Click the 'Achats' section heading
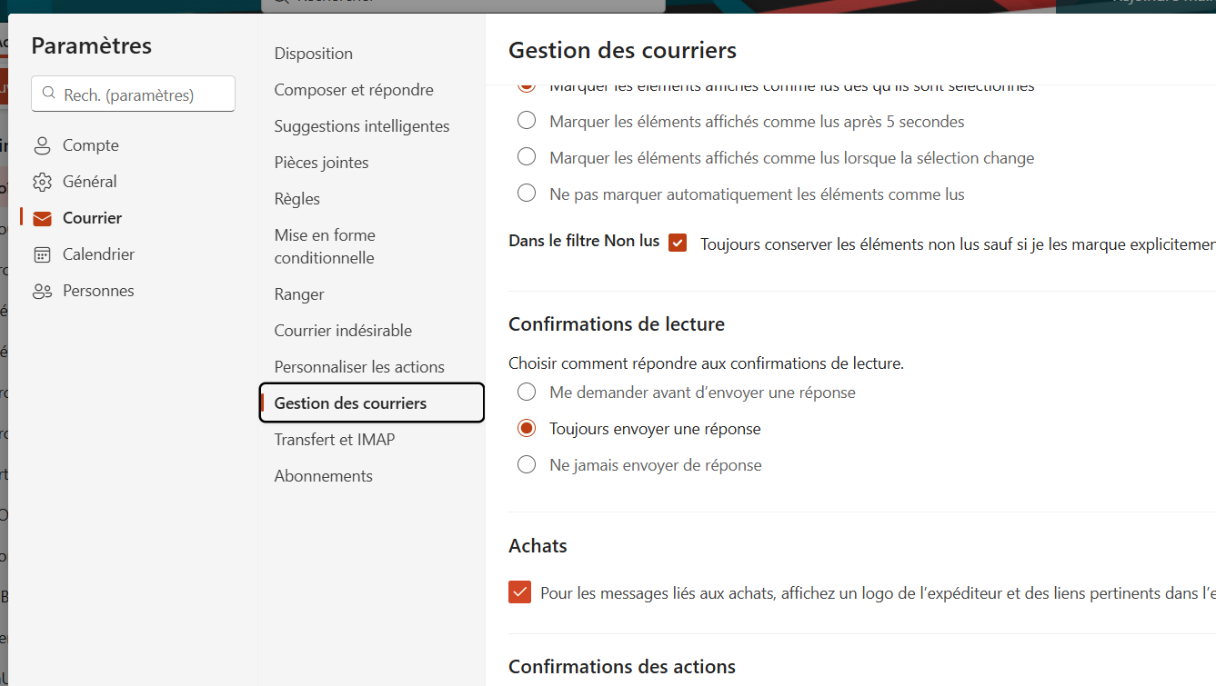 point(538,546)
